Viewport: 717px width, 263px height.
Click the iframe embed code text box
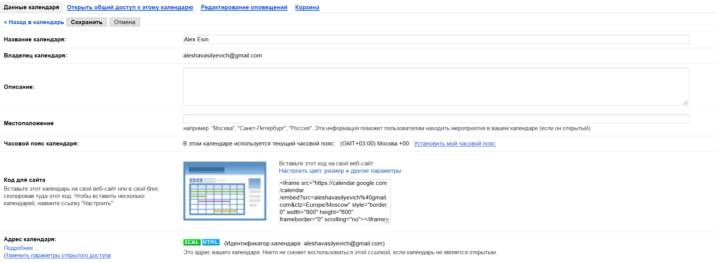point(335,201)
